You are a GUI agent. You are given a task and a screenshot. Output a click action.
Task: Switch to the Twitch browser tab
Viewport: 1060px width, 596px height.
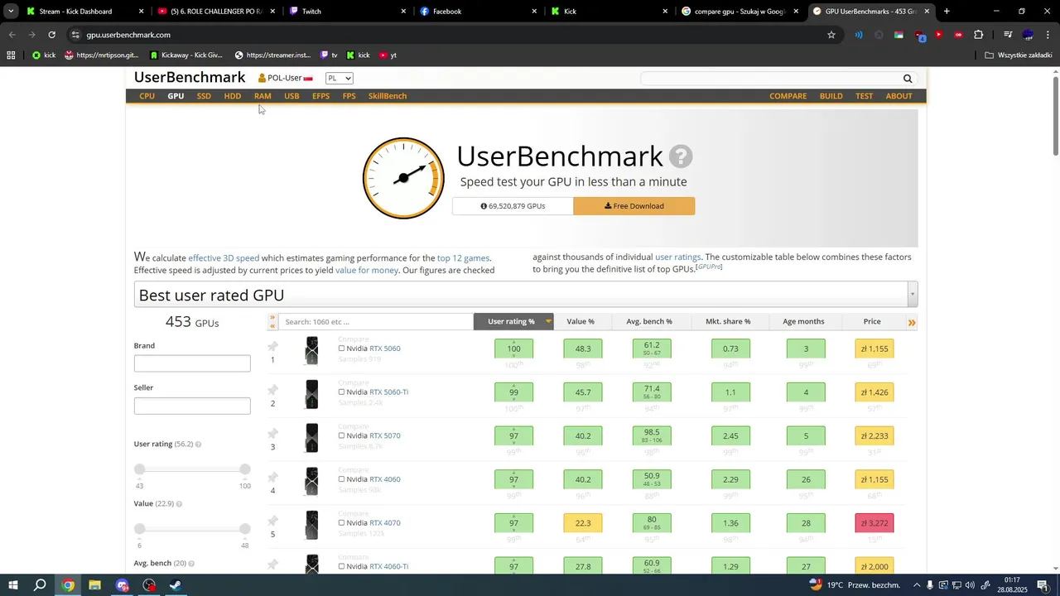click(x=346, y=12)
